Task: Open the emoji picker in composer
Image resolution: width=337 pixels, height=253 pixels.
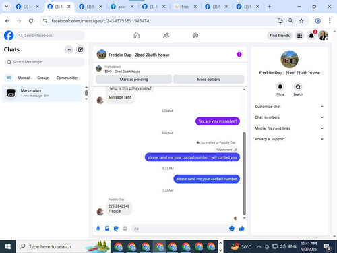Action: pyautogui.click(x=232, y=229)
